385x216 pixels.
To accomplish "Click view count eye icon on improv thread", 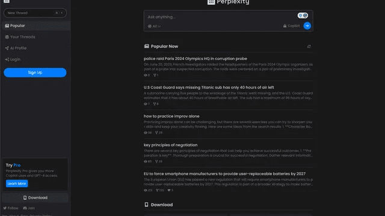I will pos(146,133).
